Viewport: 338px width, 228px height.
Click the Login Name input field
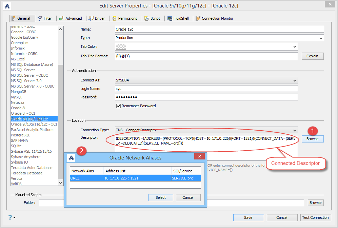point(206,89)
